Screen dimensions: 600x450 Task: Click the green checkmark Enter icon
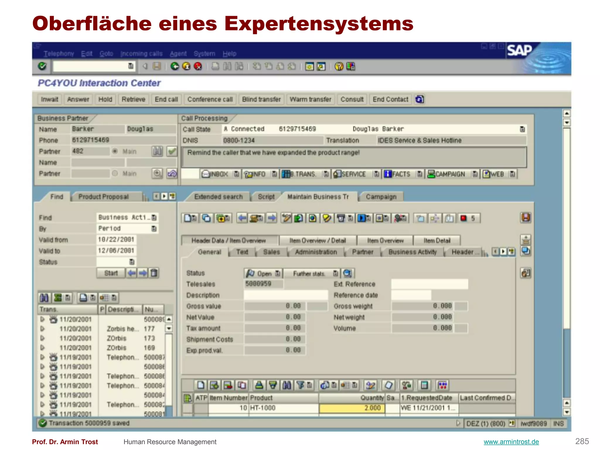[42, 66]
